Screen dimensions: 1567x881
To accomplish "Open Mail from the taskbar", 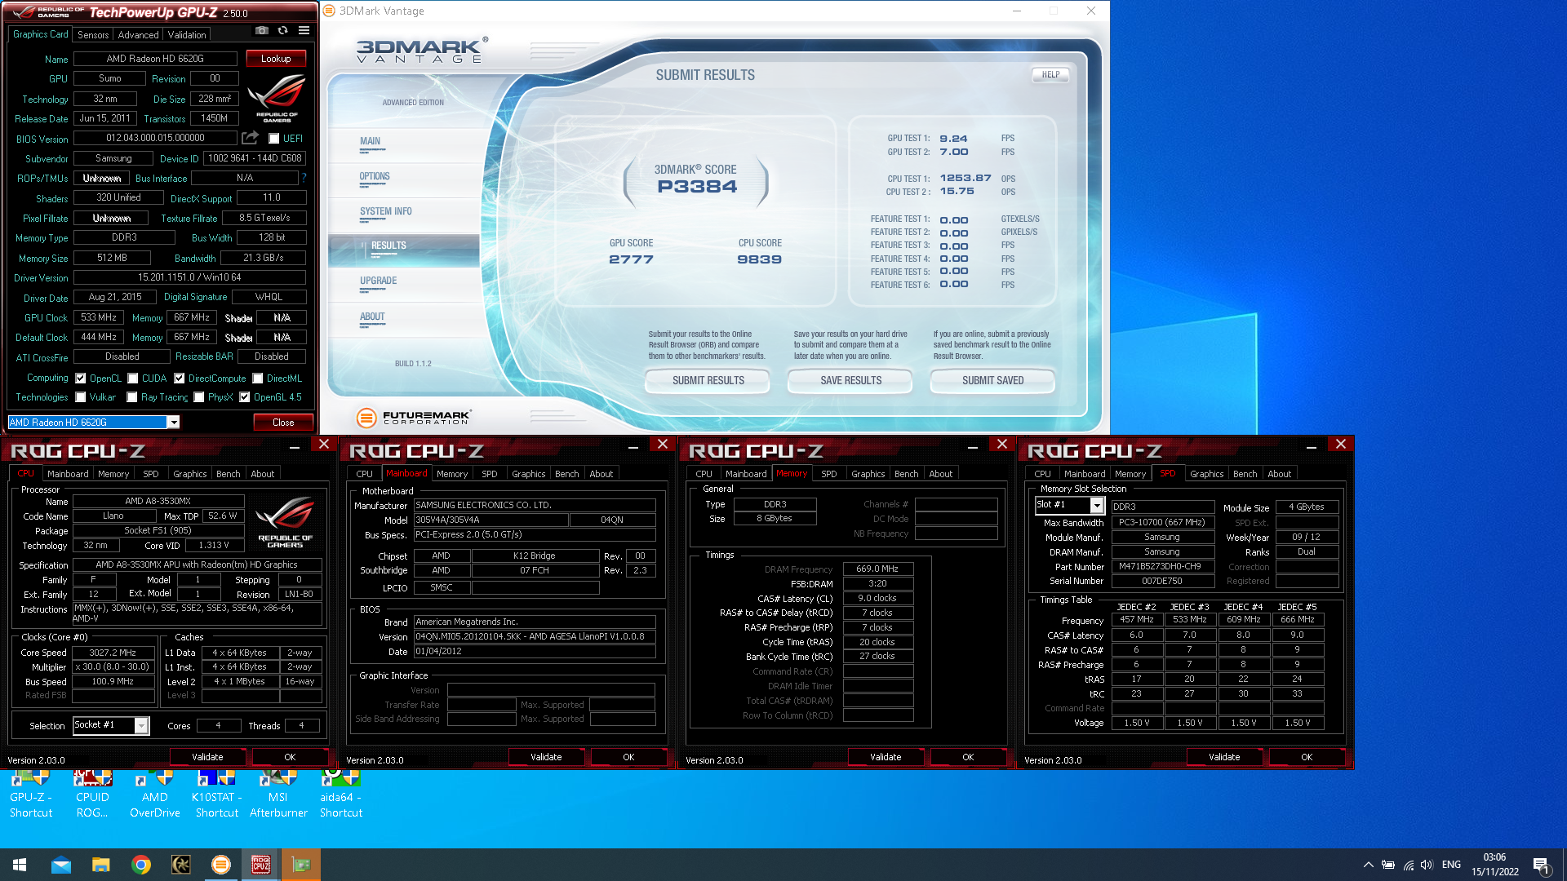I will click(61, 865).
